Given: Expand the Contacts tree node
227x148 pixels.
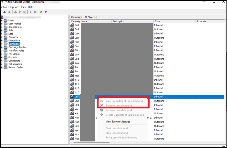Looking at the screenshot, I should 2,37.
